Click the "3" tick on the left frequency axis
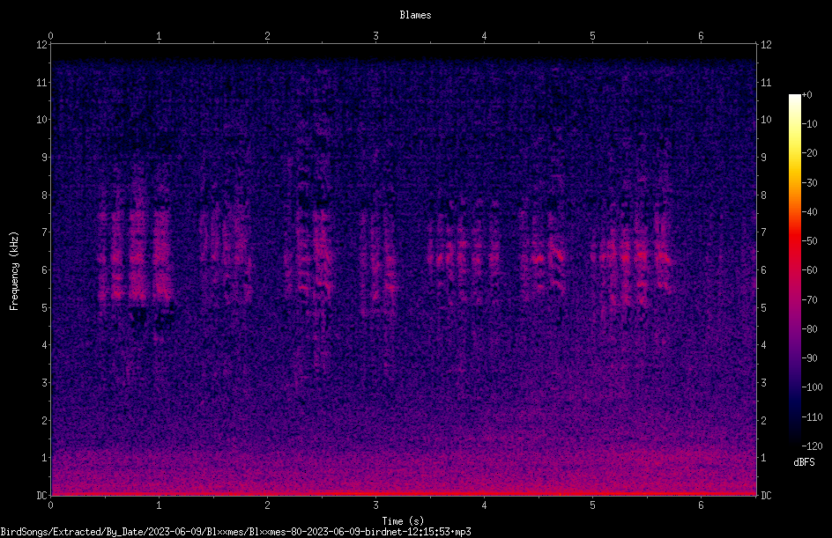The height and width of the screenshot is (538, 832). click(x=44, y=383)
